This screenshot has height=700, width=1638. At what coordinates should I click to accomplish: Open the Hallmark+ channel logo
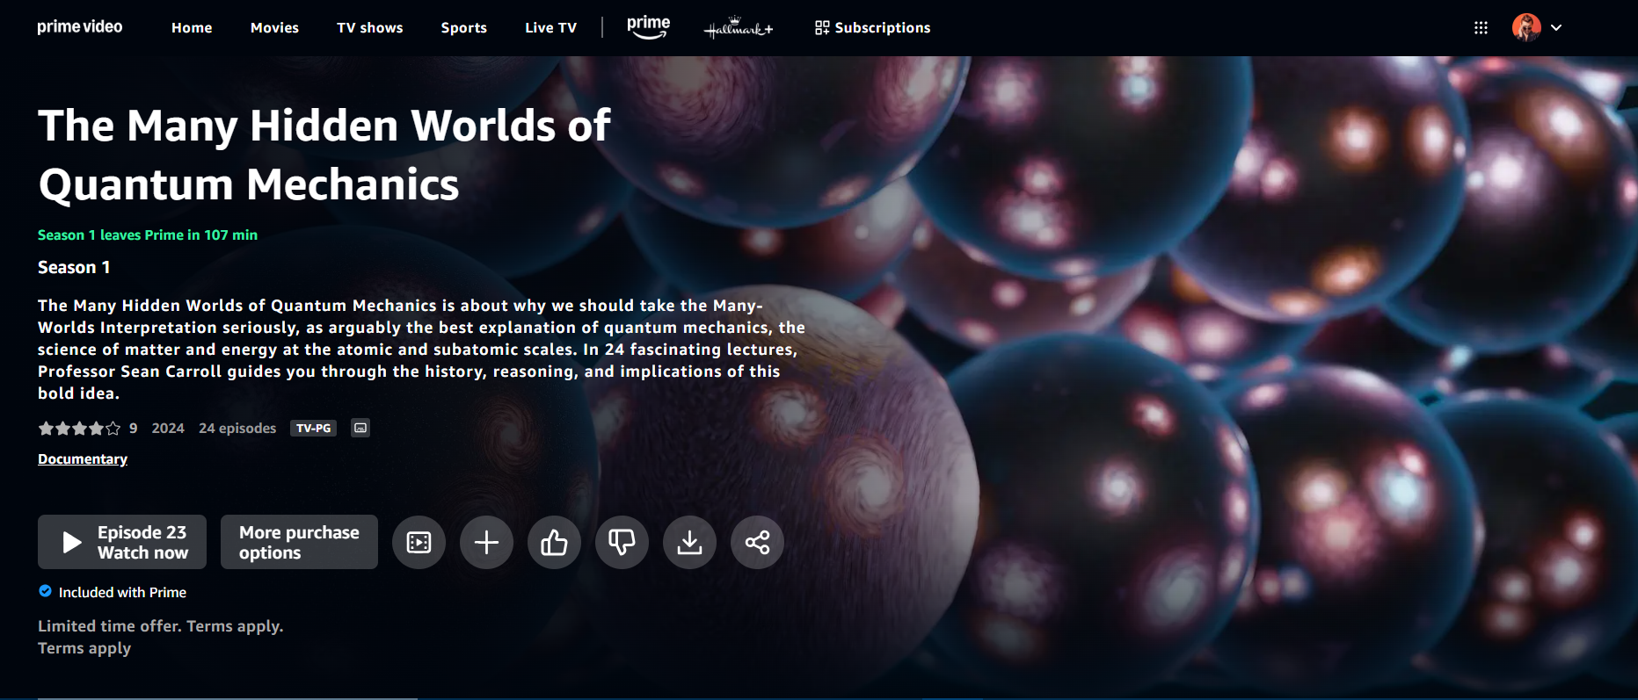[738, 28]
